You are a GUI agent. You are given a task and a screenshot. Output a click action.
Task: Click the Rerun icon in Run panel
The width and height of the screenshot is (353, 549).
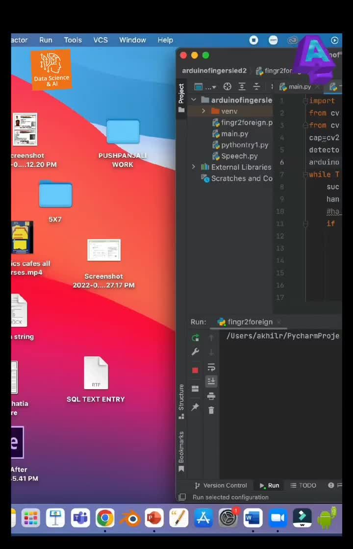[195, 337]
